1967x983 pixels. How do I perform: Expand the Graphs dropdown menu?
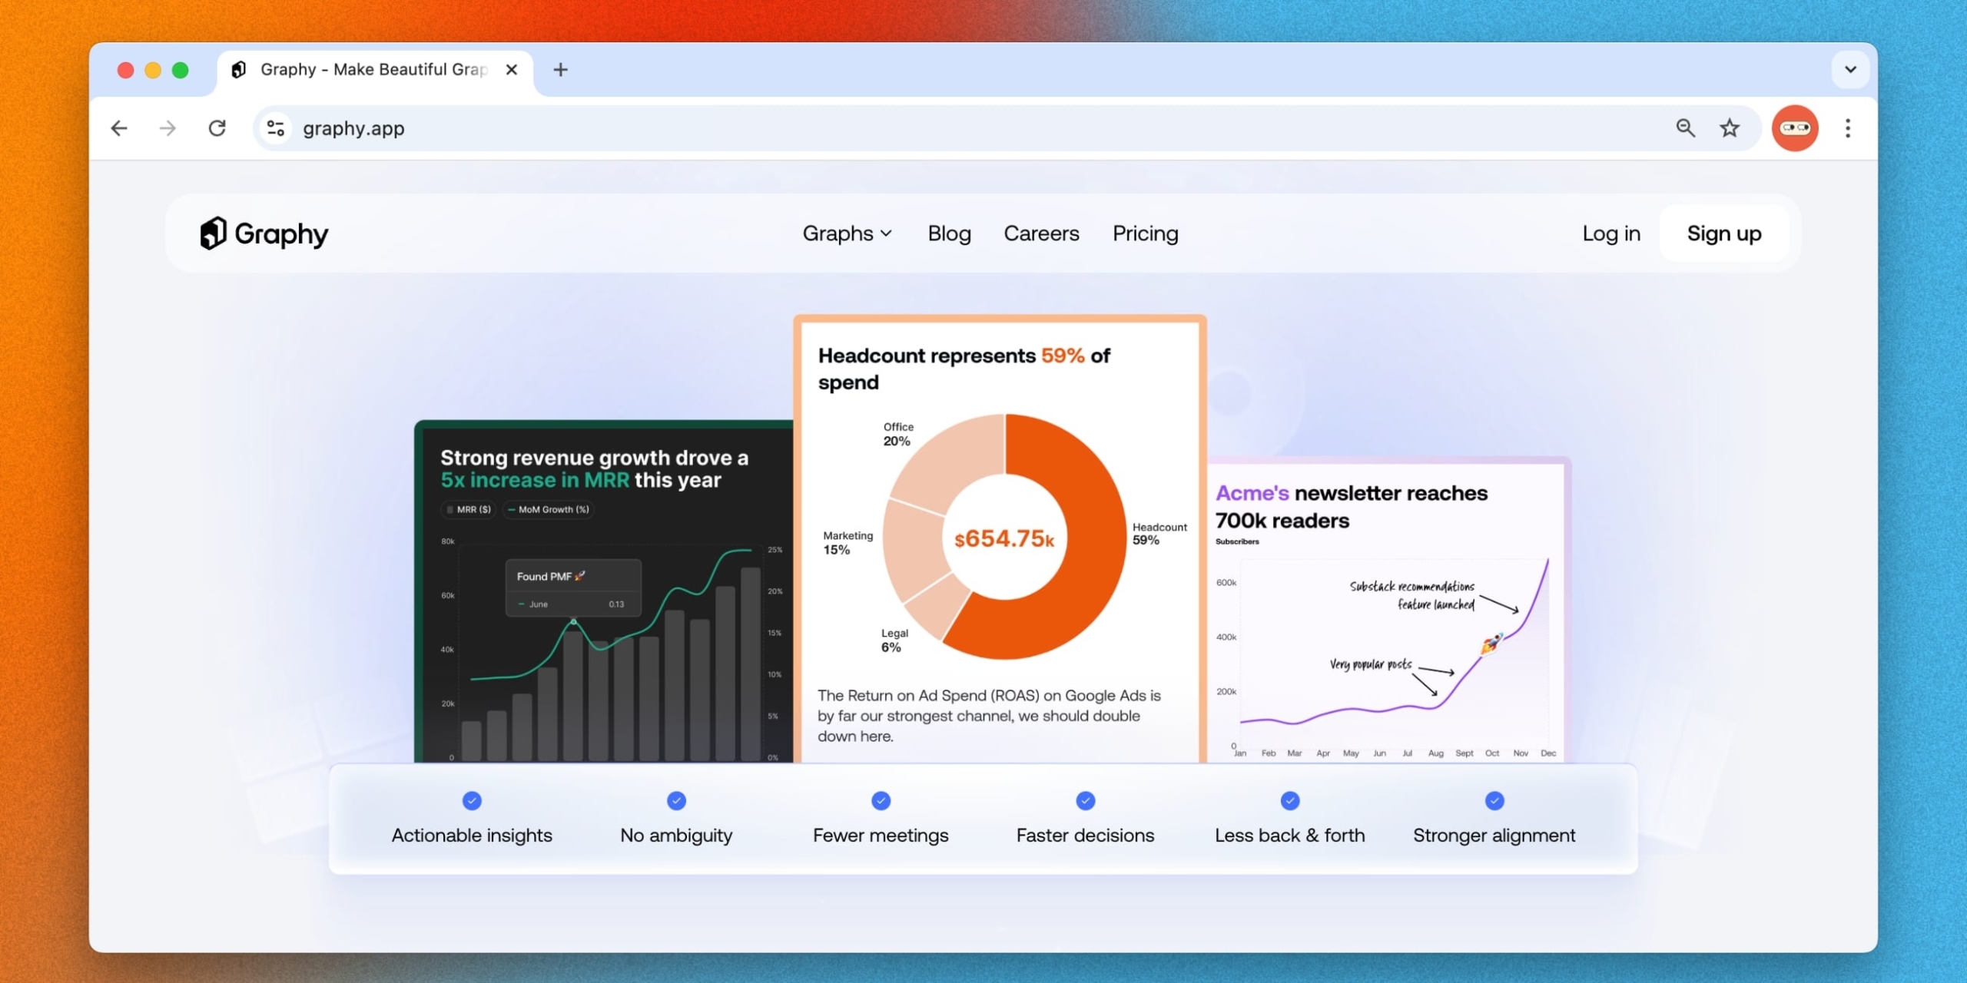(x=847, y=233)
